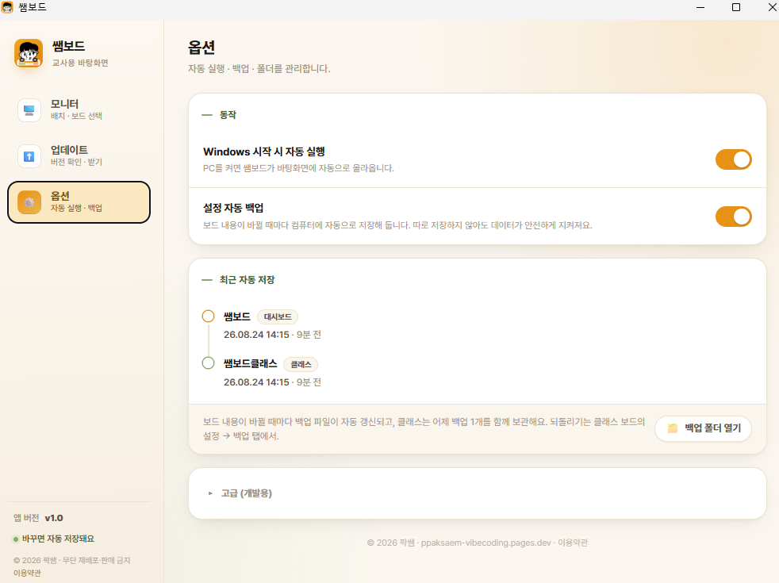Click the orange circle marker for 쌤보드 entry

tap(208, 316)
